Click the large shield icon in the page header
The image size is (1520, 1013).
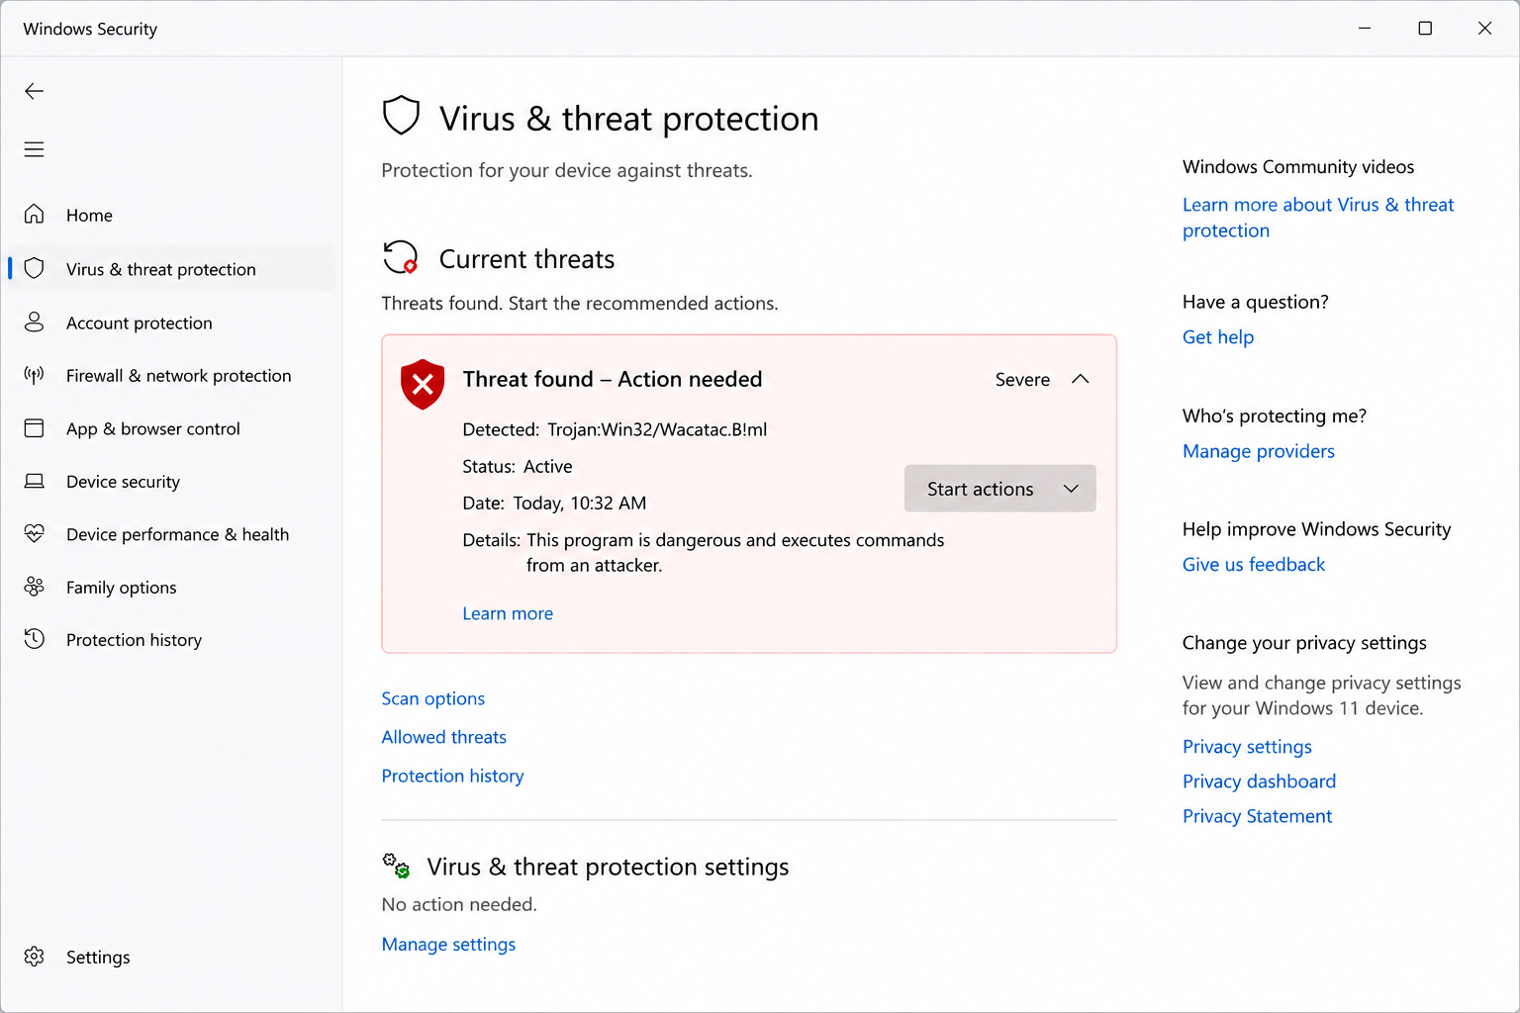tap(402, 116)
